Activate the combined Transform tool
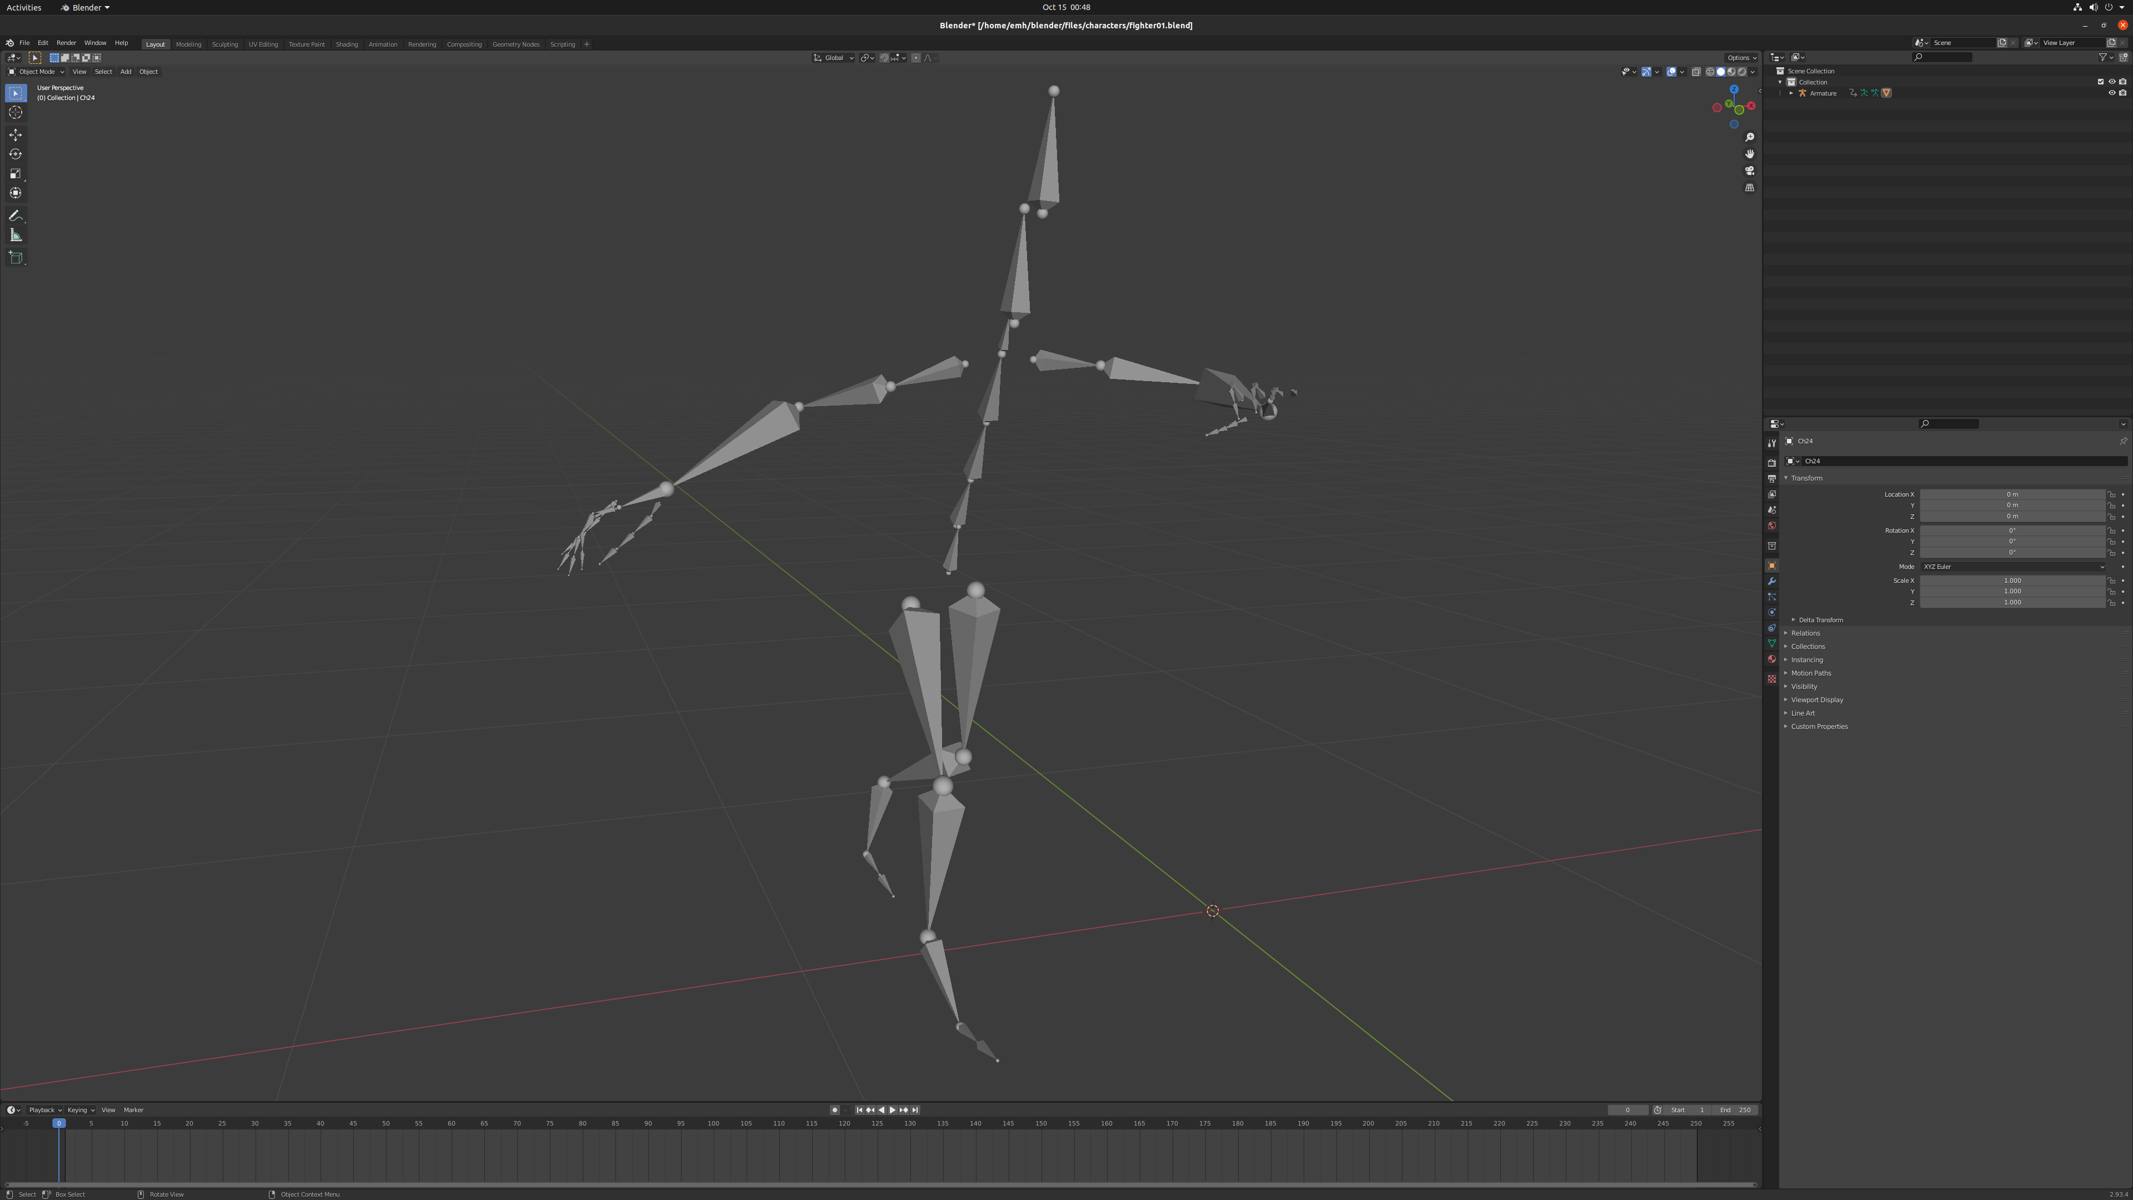Image resolution: width=2133 pixels, height=1200 pixels. click(x=16, y=193)
